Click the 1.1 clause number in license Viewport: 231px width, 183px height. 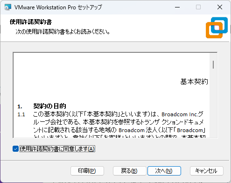tap(21, 114)
